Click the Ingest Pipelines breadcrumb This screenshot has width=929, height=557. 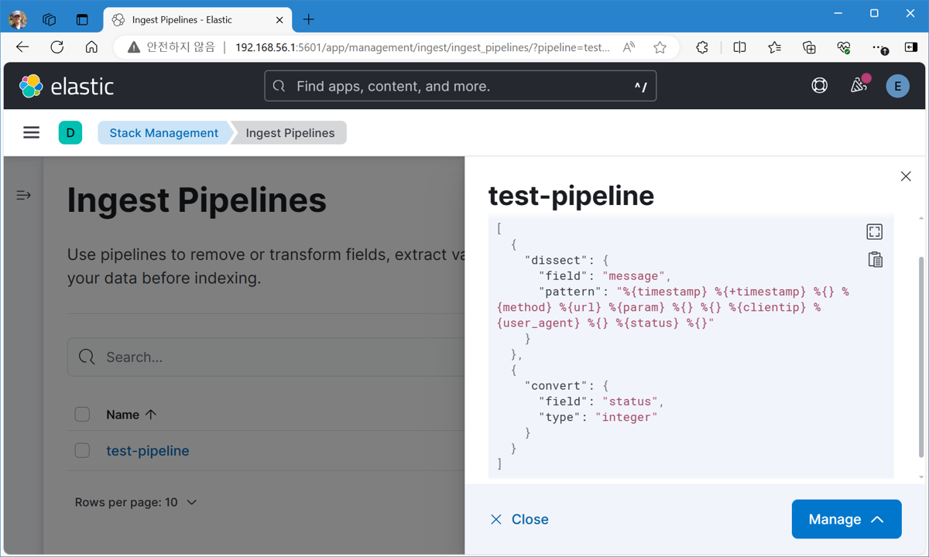(x=290, y=133)
